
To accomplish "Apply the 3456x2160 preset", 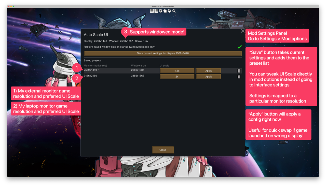I will click(x=209, y=77).
